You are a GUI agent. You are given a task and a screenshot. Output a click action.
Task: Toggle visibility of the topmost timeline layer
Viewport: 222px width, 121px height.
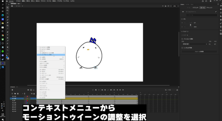13,97
